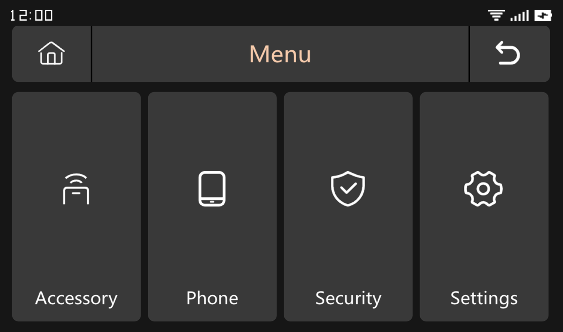
Task: Click the Menu heading text
Action: (280, 54)
